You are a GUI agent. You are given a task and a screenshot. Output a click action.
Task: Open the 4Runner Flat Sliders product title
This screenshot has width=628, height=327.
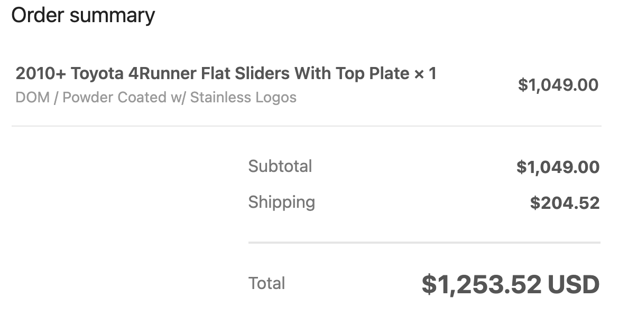point(226,73)
